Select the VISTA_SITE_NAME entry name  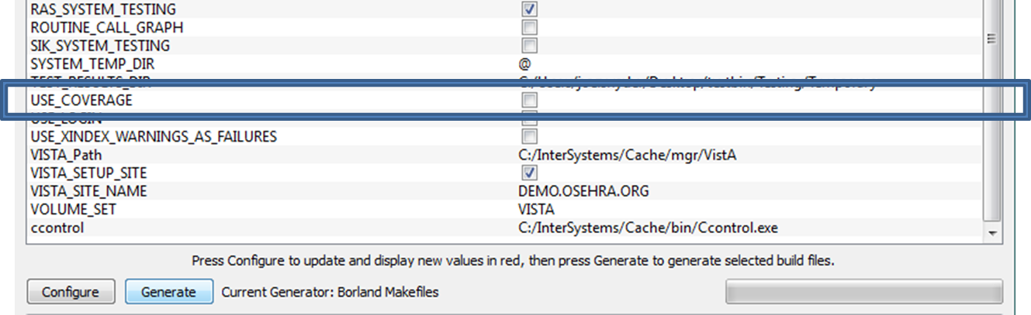(88, 191)
